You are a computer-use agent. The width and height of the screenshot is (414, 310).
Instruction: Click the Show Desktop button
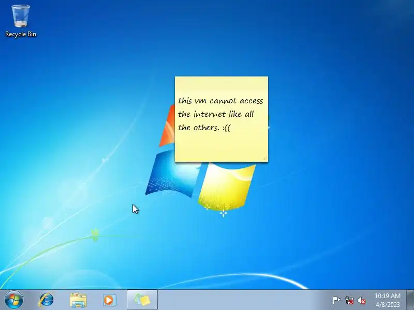[410, 300]
